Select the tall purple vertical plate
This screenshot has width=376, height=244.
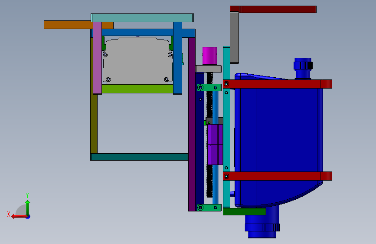tap(192, 124)
